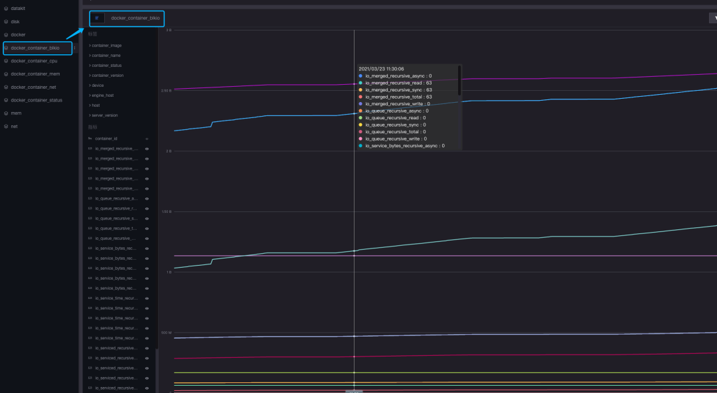Click the tooltip scrollbar in chart legend
Screen dimensions: 717x393
coord(459,81)
